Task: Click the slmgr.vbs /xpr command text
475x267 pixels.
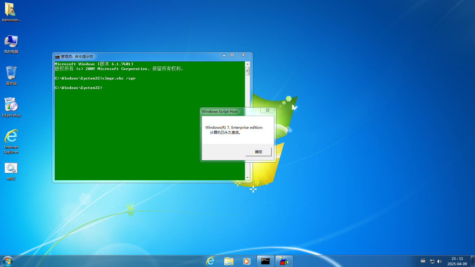Action: (x=119, y=78)
